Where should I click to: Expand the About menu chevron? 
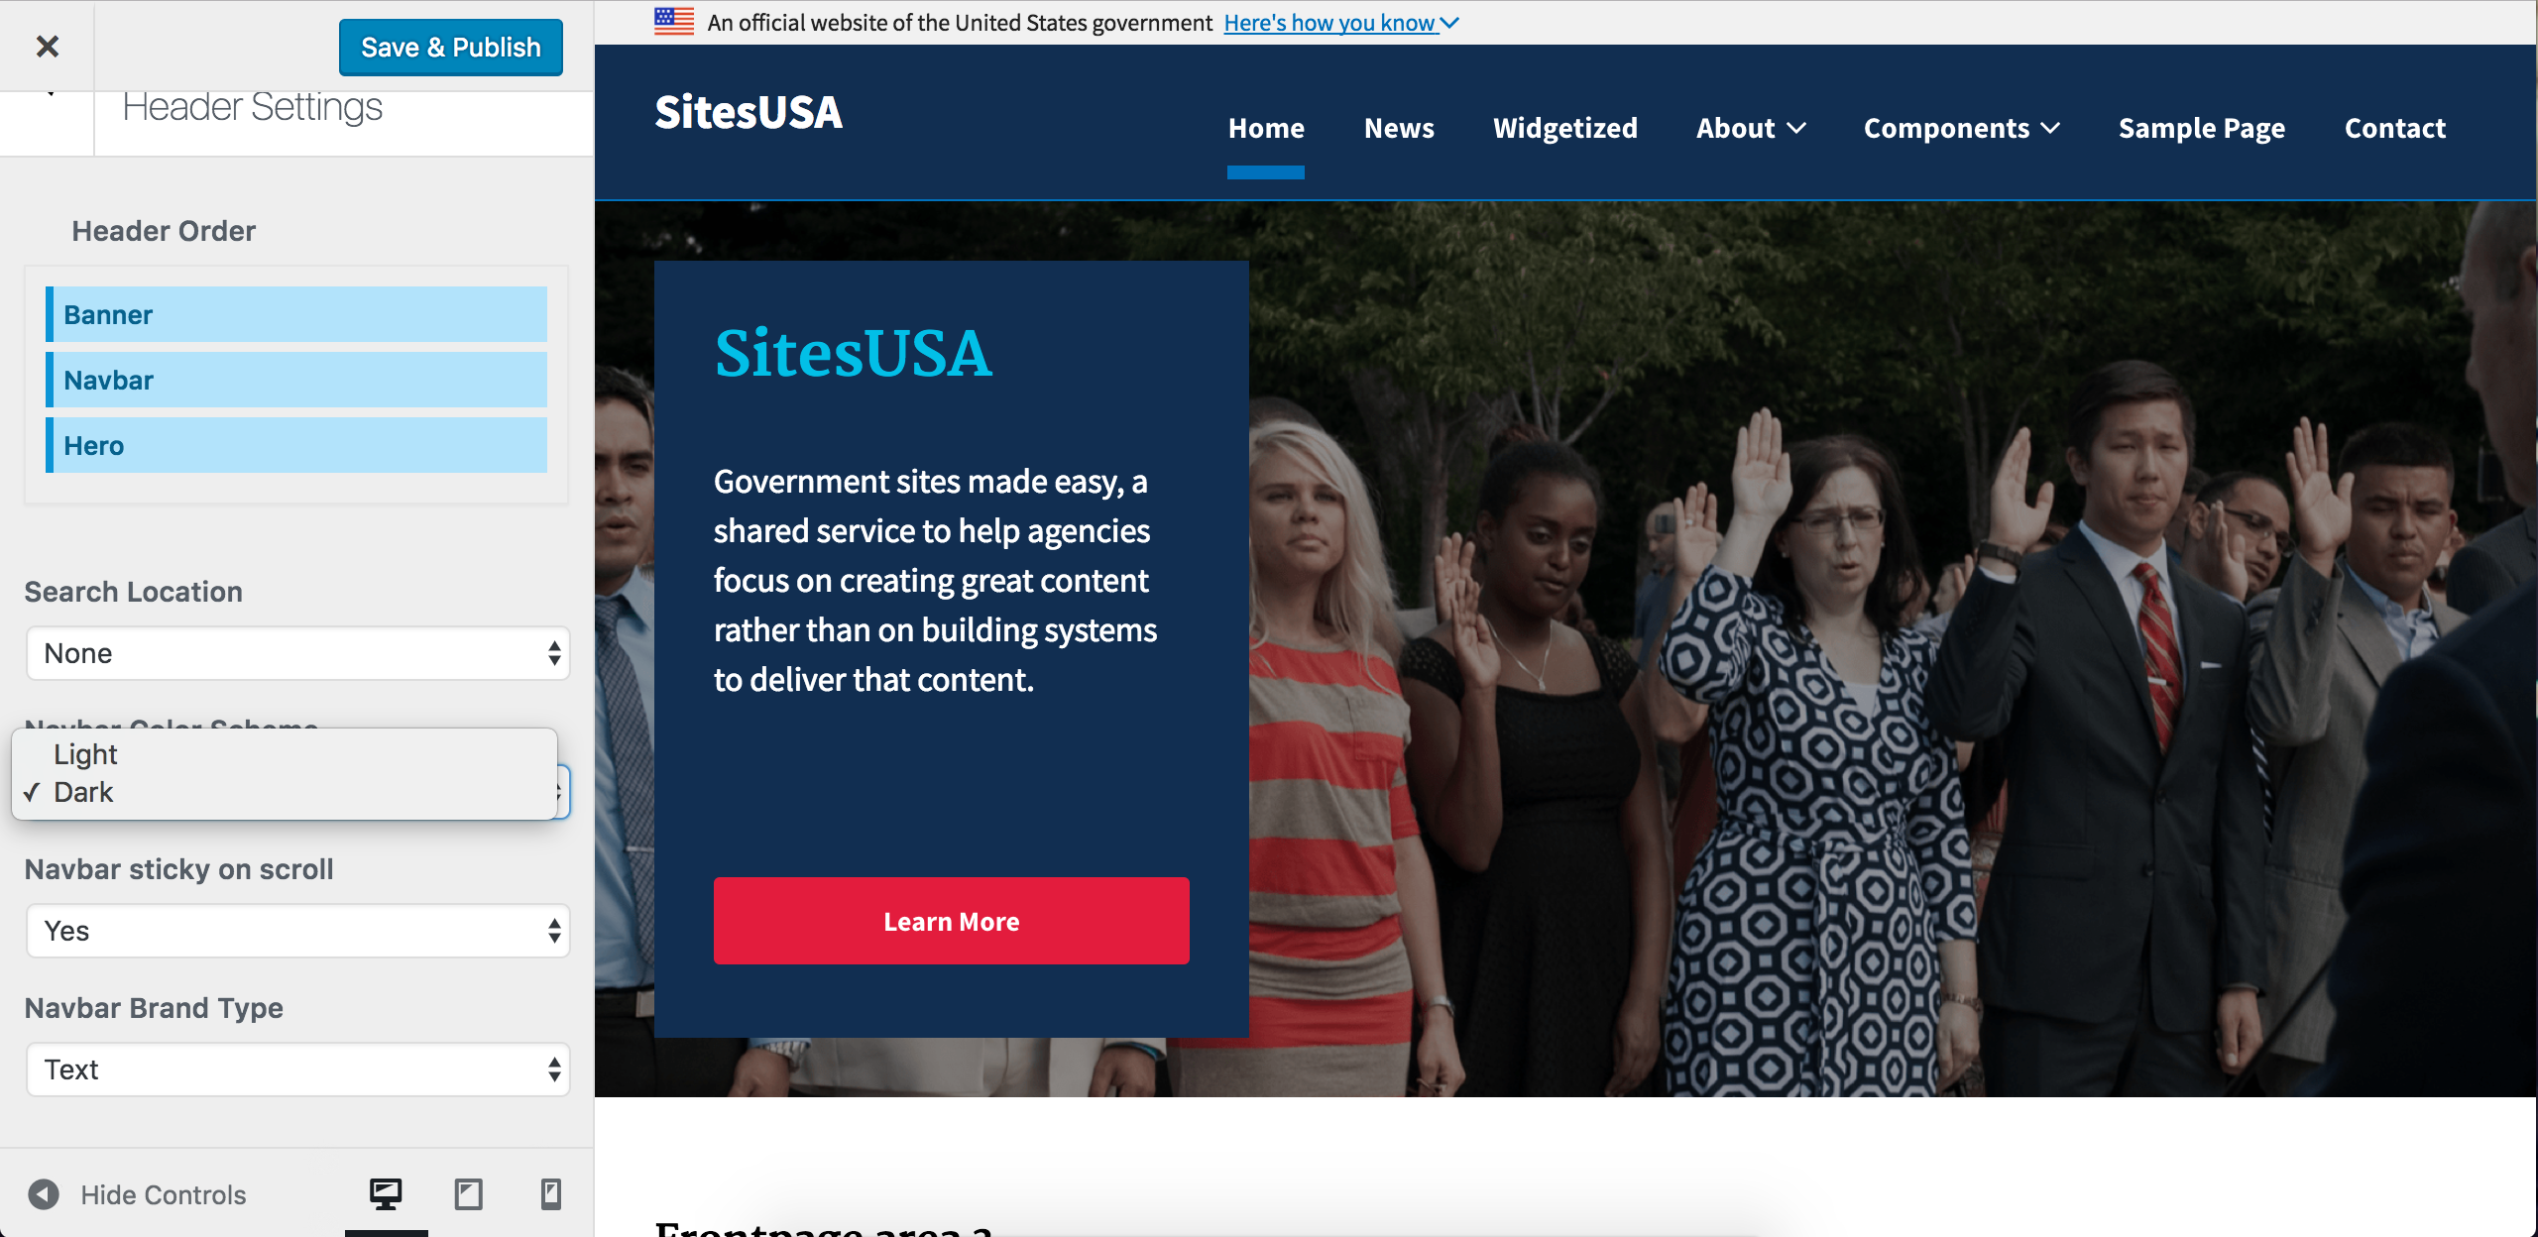[x=1795, y=129]
